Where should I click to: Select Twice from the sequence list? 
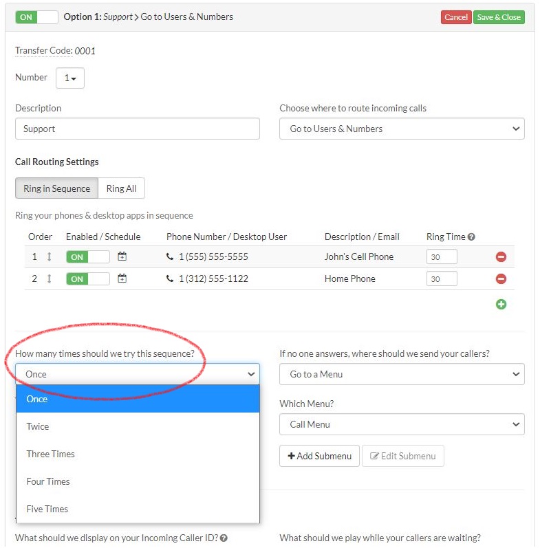[38, 426]
